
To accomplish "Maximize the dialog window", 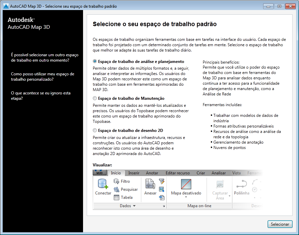I will click(279, 6).
